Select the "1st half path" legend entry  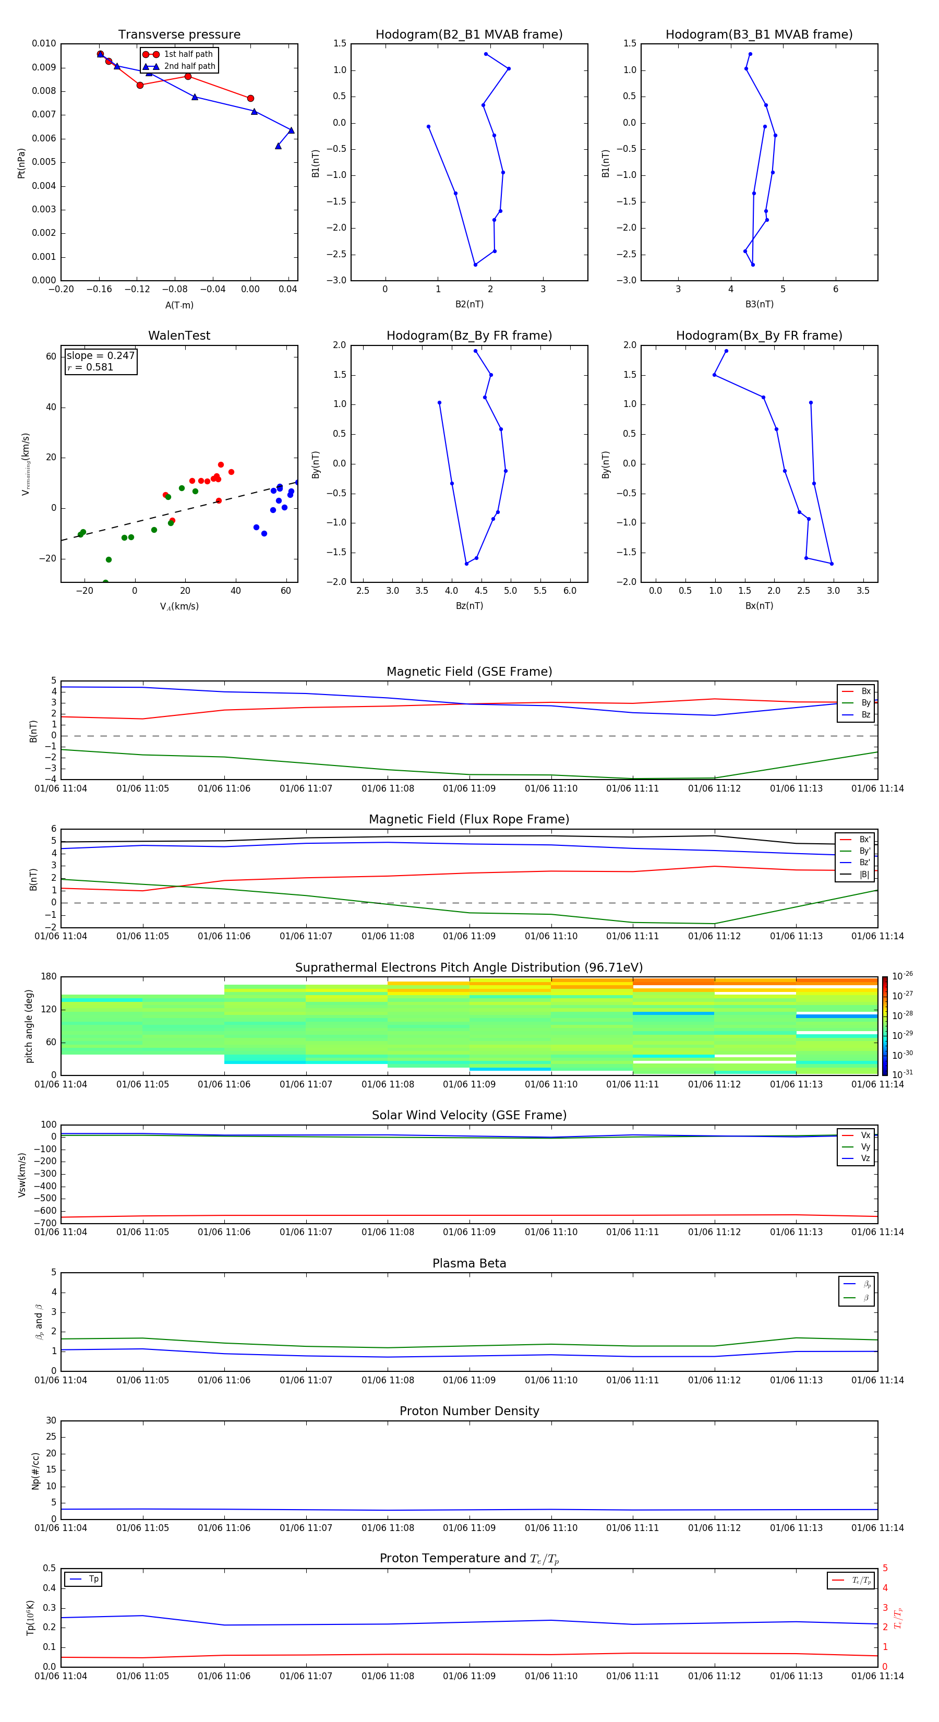click(x=178, y=54)
